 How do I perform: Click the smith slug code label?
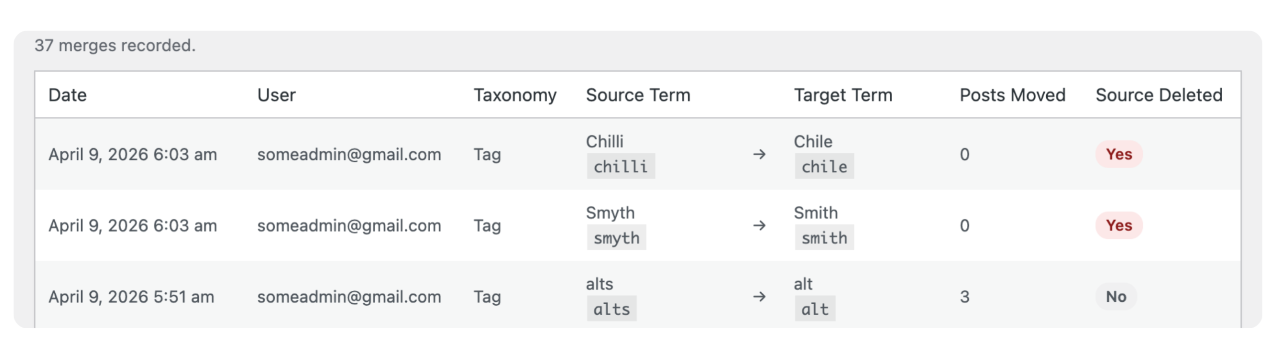pos(824,238)
